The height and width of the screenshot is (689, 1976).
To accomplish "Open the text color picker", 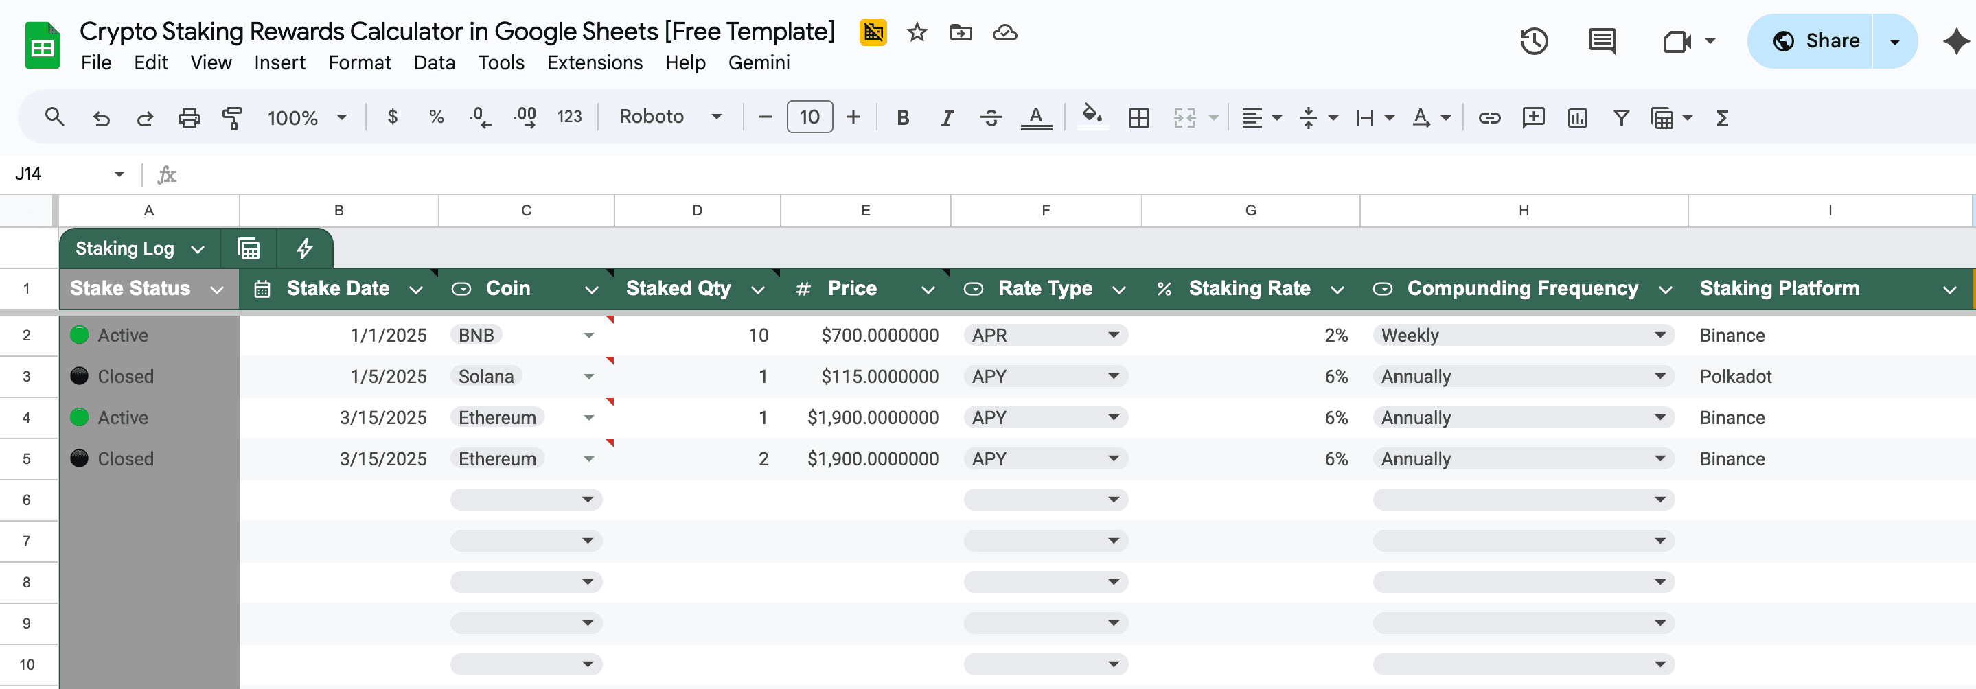I will pyautogui.click(x=1036, y=117).
